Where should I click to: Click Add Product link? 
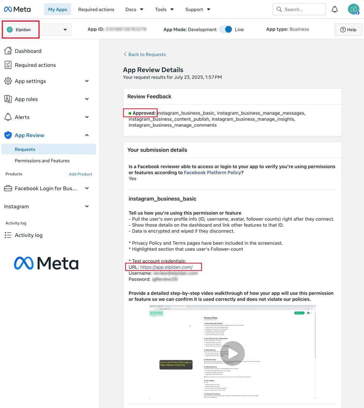[81, 174]
